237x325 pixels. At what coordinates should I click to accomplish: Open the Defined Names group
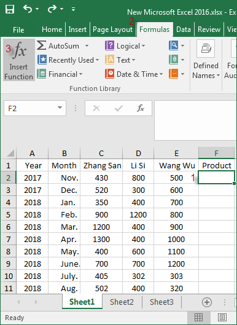click(206, 60)
